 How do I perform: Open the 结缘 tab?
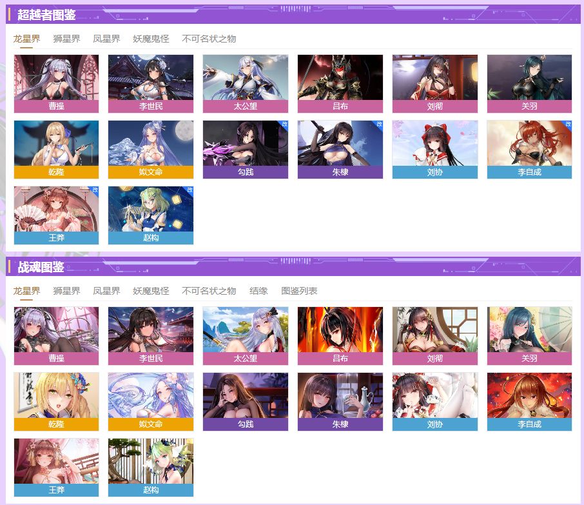258,291
